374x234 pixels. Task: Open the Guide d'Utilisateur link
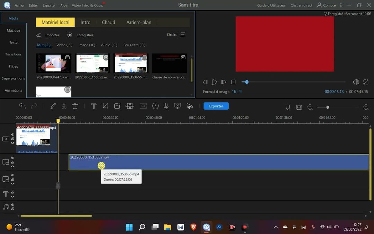(x=271, y=5)
